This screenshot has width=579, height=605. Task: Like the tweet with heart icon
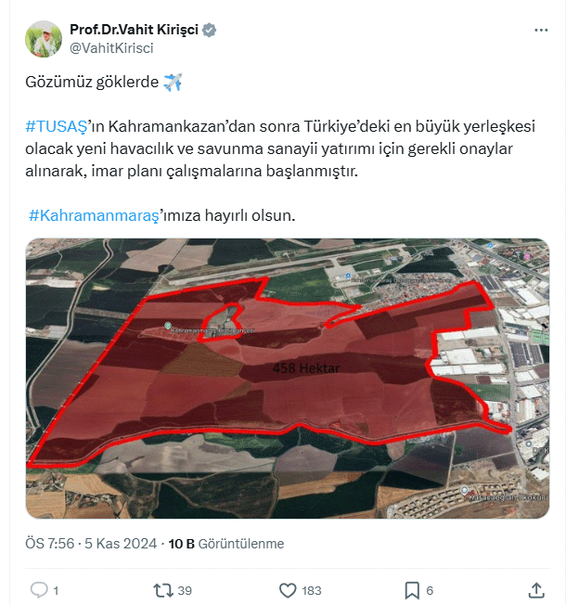click(288, 590)
